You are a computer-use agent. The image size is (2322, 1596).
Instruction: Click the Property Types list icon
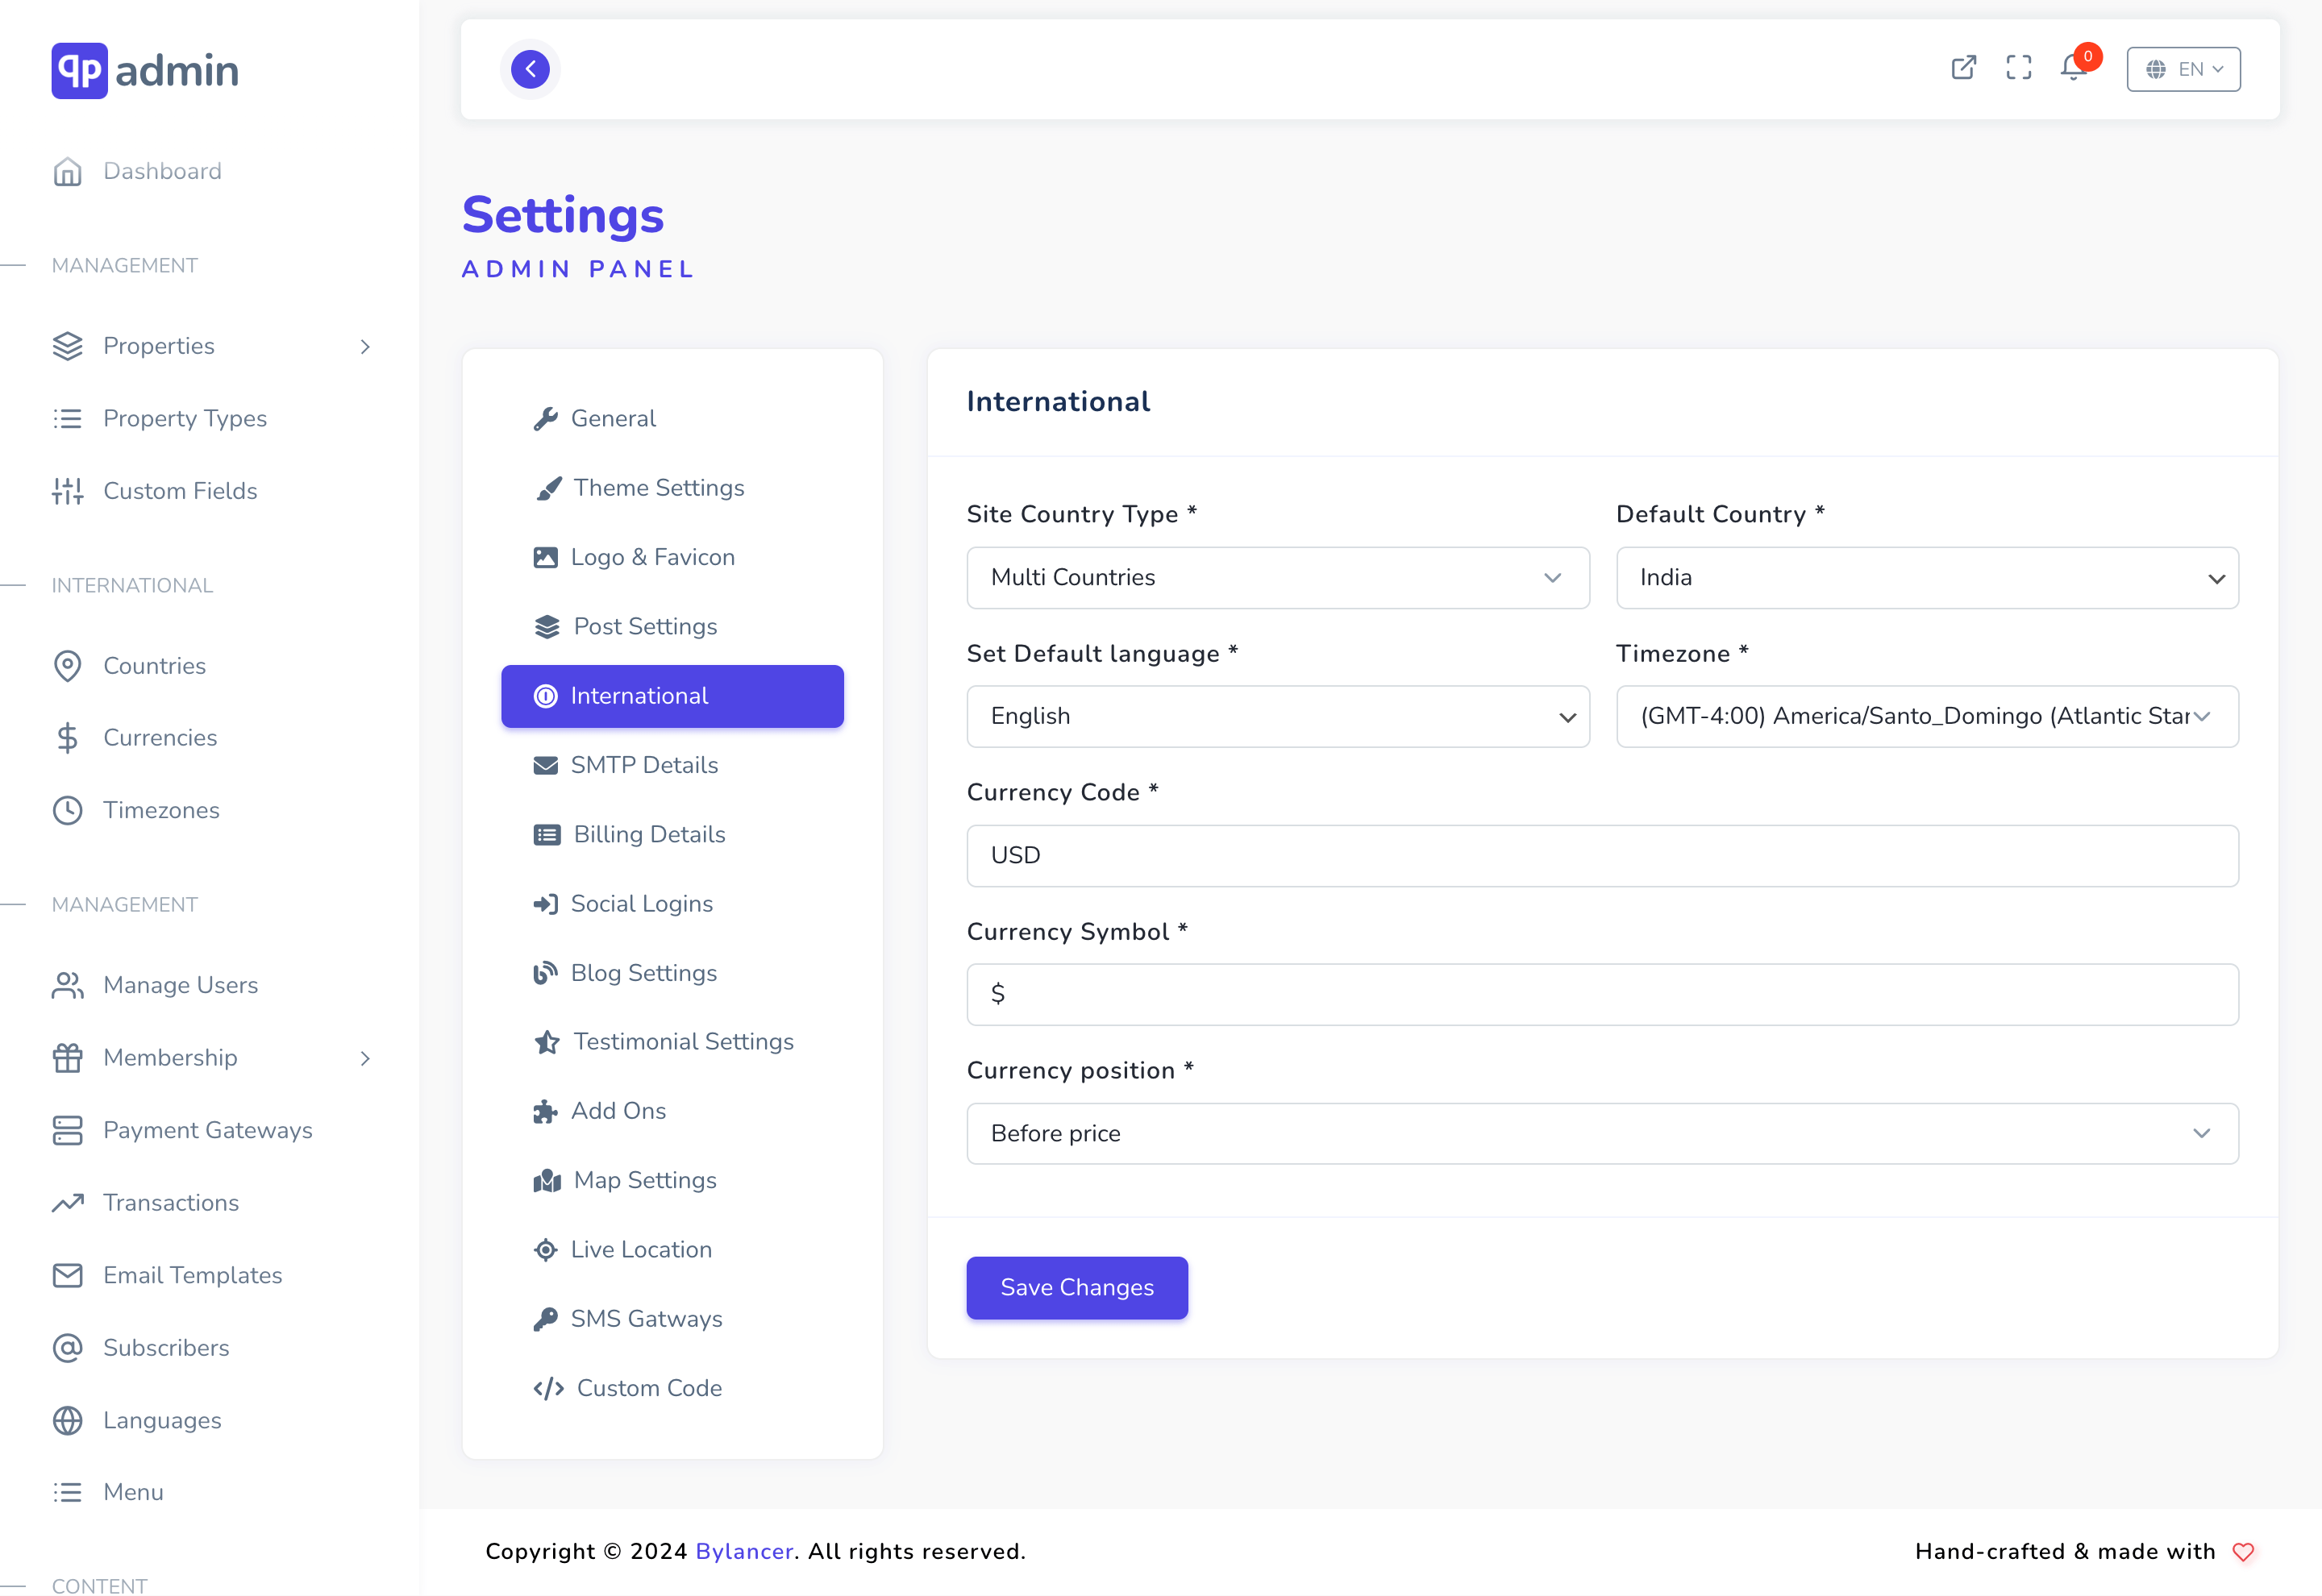[67, 418]
